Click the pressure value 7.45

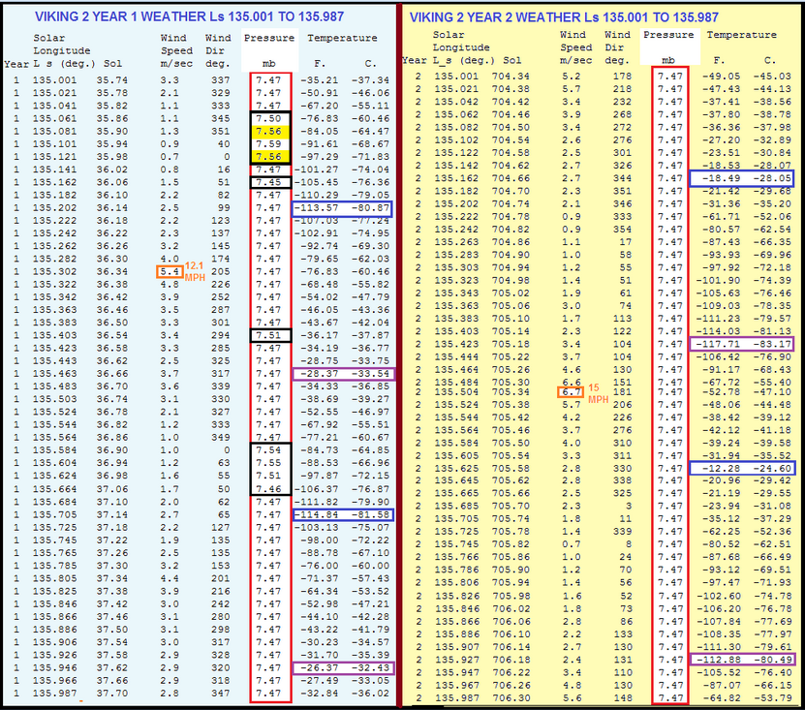tap(269, 182)
